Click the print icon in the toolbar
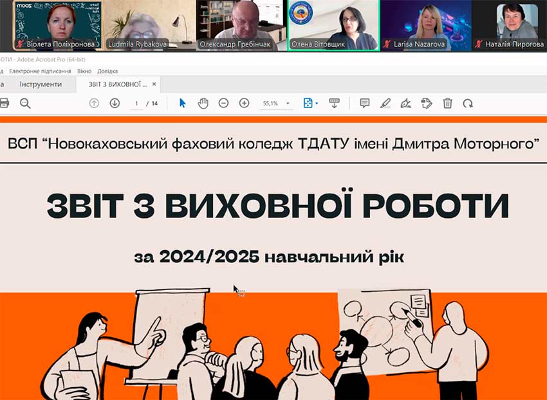Image resolution: width=547 pixels, height=400 pixels. (x=4, y=103)
